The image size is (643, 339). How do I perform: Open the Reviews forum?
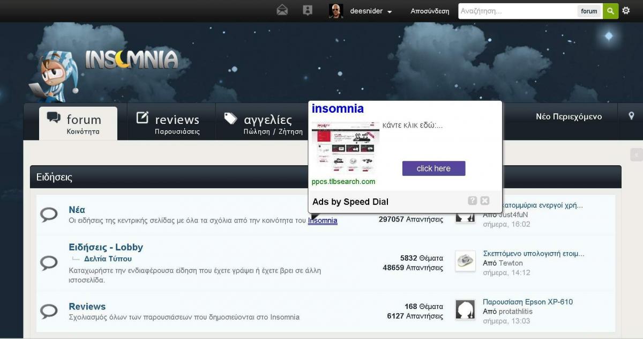(x=87, y=307)
